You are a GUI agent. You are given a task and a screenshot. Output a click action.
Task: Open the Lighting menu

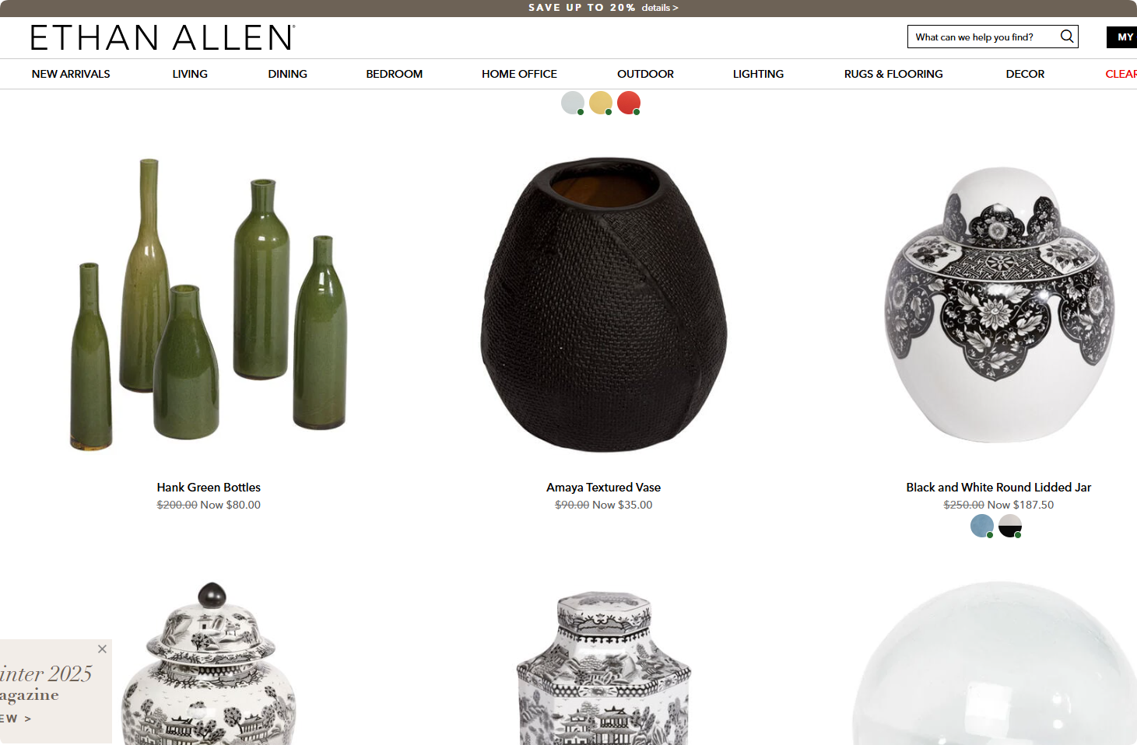pos(758,74)
